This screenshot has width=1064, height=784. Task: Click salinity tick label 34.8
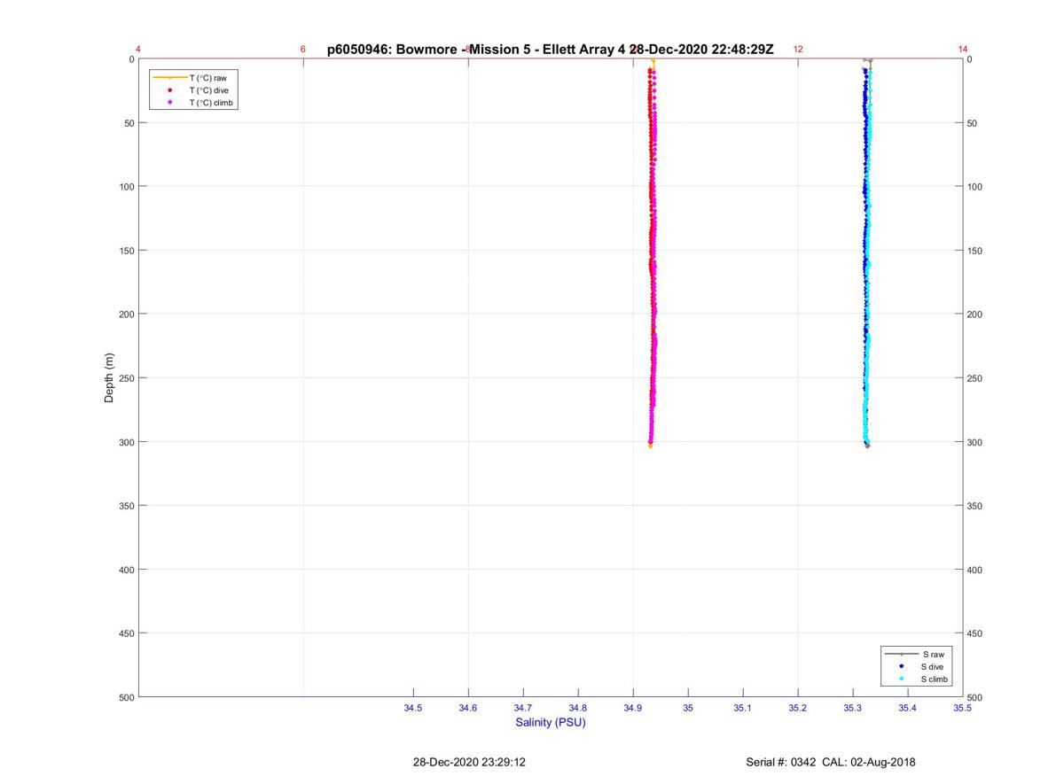pyautogui.click(x=578, y=709)
